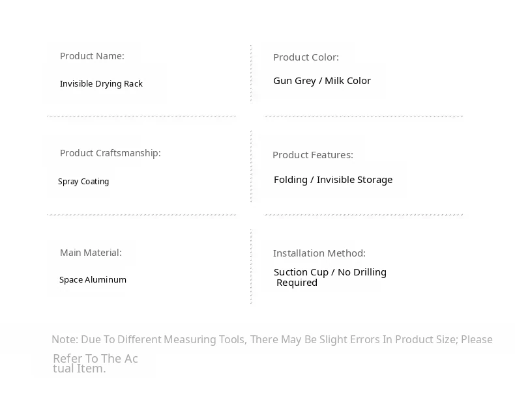Select "Suction Cup / No Drilling" text line
This screenshot has height=420, width=515.
point(330,272)
